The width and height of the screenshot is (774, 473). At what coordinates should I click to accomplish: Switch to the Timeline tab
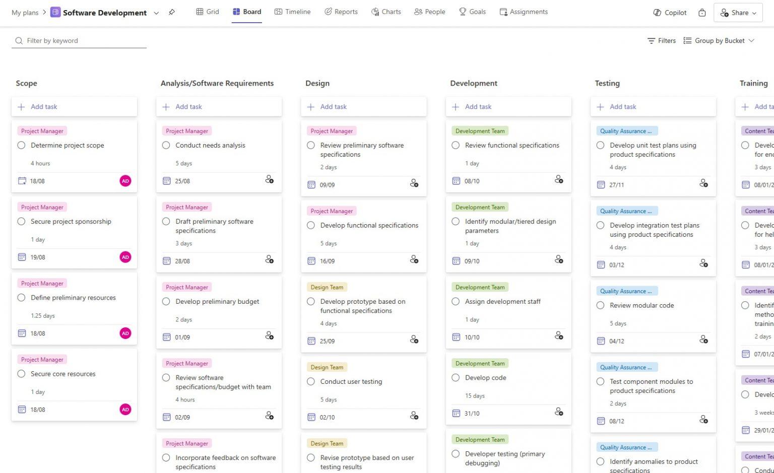pyautogui.click(x=292, y=11)
